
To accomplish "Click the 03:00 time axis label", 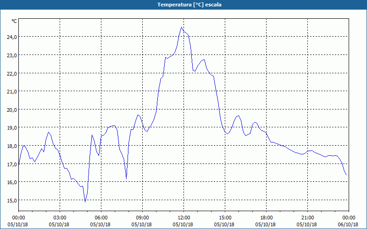I will coord(60,218).
